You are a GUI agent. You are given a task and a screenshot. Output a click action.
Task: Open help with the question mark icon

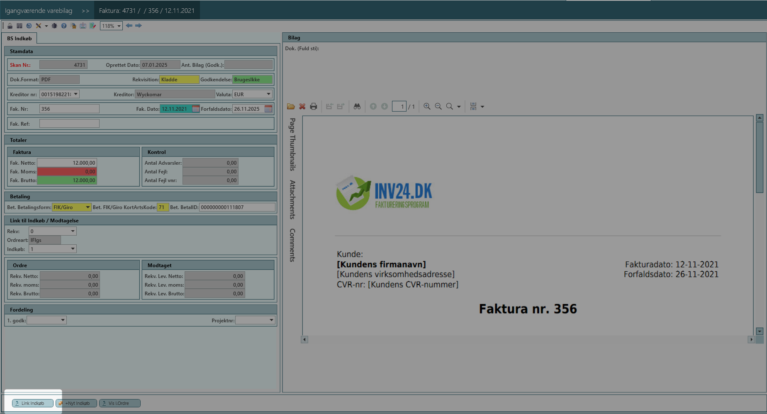click(x=64, y=26)
